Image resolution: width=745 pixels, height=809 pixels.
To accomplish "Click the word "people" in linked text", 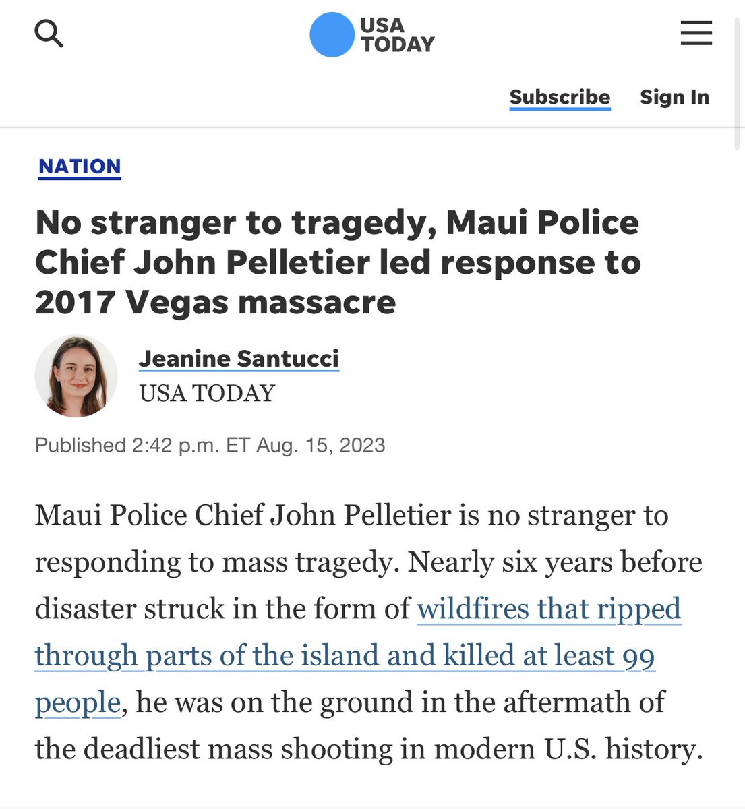I will (78, 702).
